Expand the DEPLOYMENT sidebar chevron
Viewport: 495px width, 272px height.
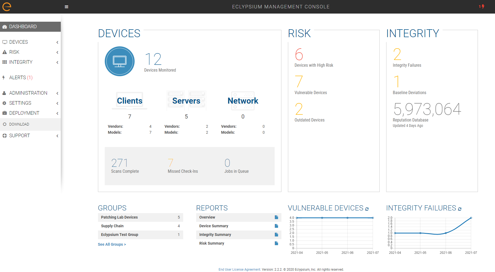click(57, 113)
